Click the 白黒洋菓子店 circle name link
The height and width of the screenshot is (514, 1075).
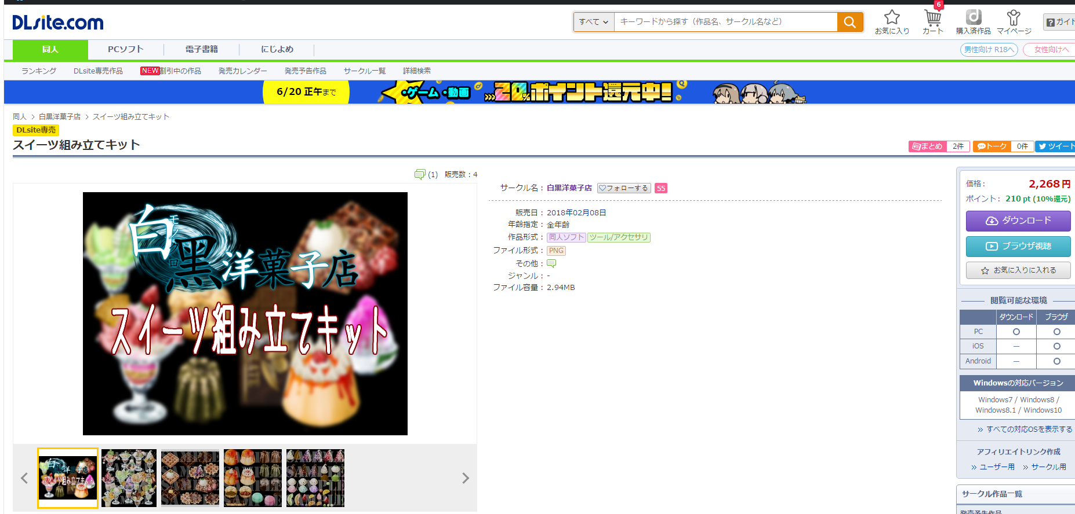pos(569,188)
